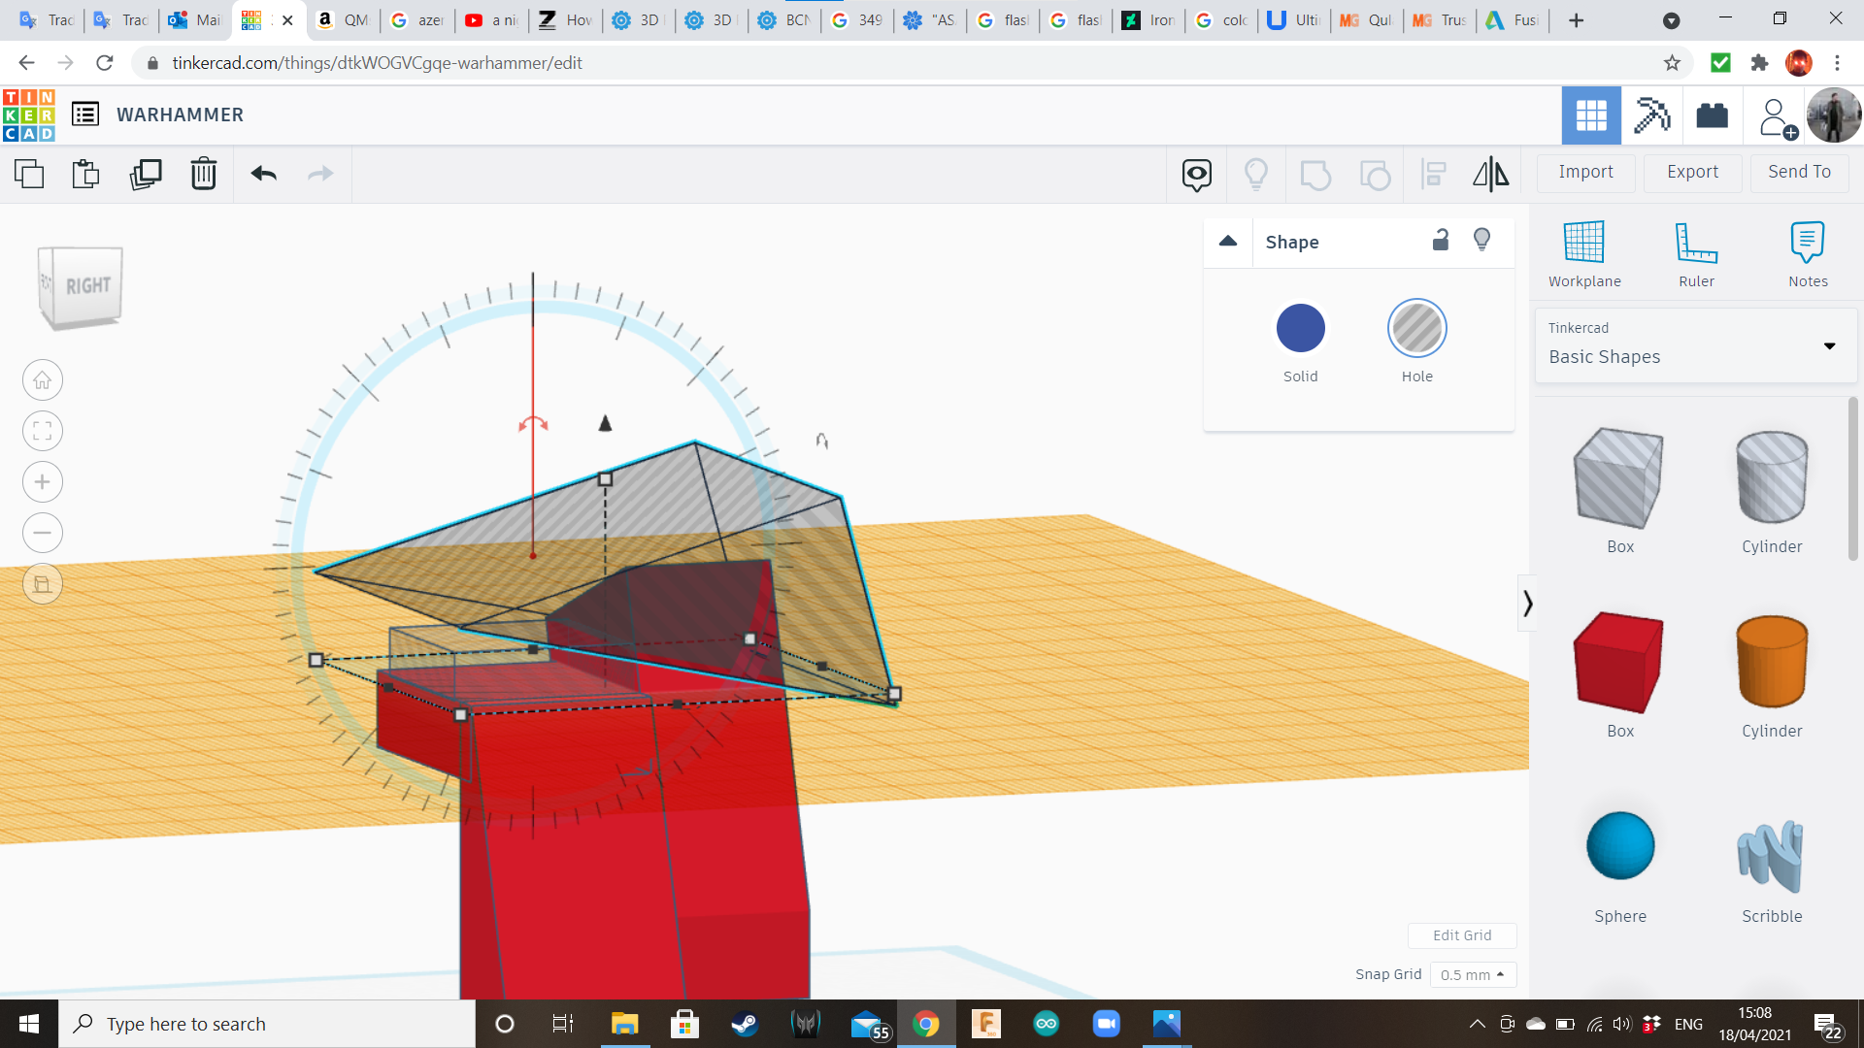
Task: Click the Import button
Action: 1585,172
